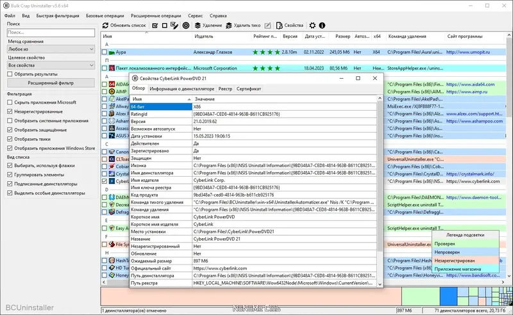
Task: Uncheck the CyberLink row checkbox
Action: [x=105, y=181]
